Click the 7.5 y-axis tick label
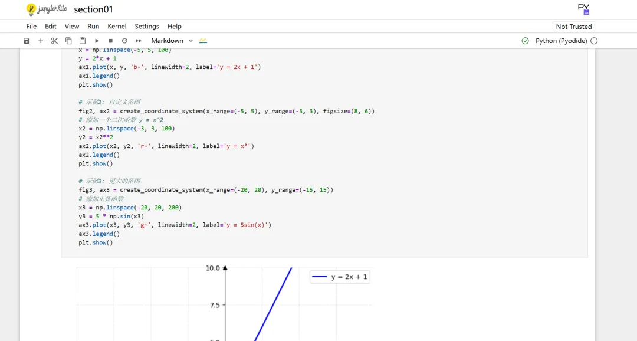Viewport: 637px width, 341px height. pyautogui.click(x=215, y=305)
